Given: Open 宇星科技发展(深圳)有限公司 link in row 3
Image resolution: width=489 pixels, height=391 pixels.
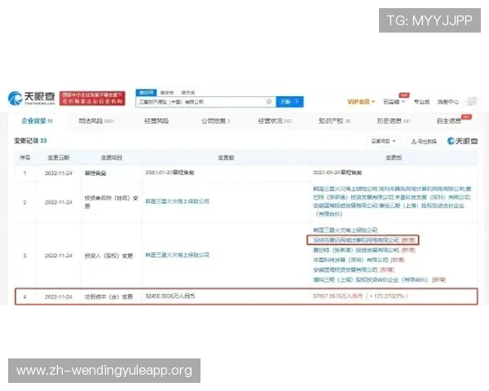Looking at the screenshot, I should 350,260.
